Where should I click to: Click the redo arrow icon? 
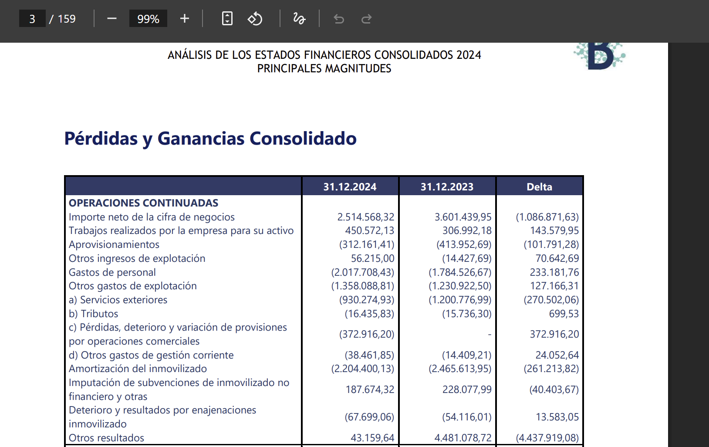(x=367, y=19)
